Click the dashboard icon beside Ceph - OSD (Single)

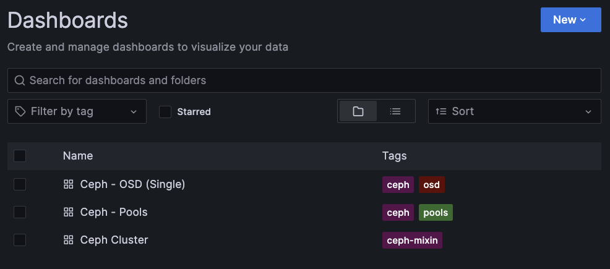pos(69,184)
